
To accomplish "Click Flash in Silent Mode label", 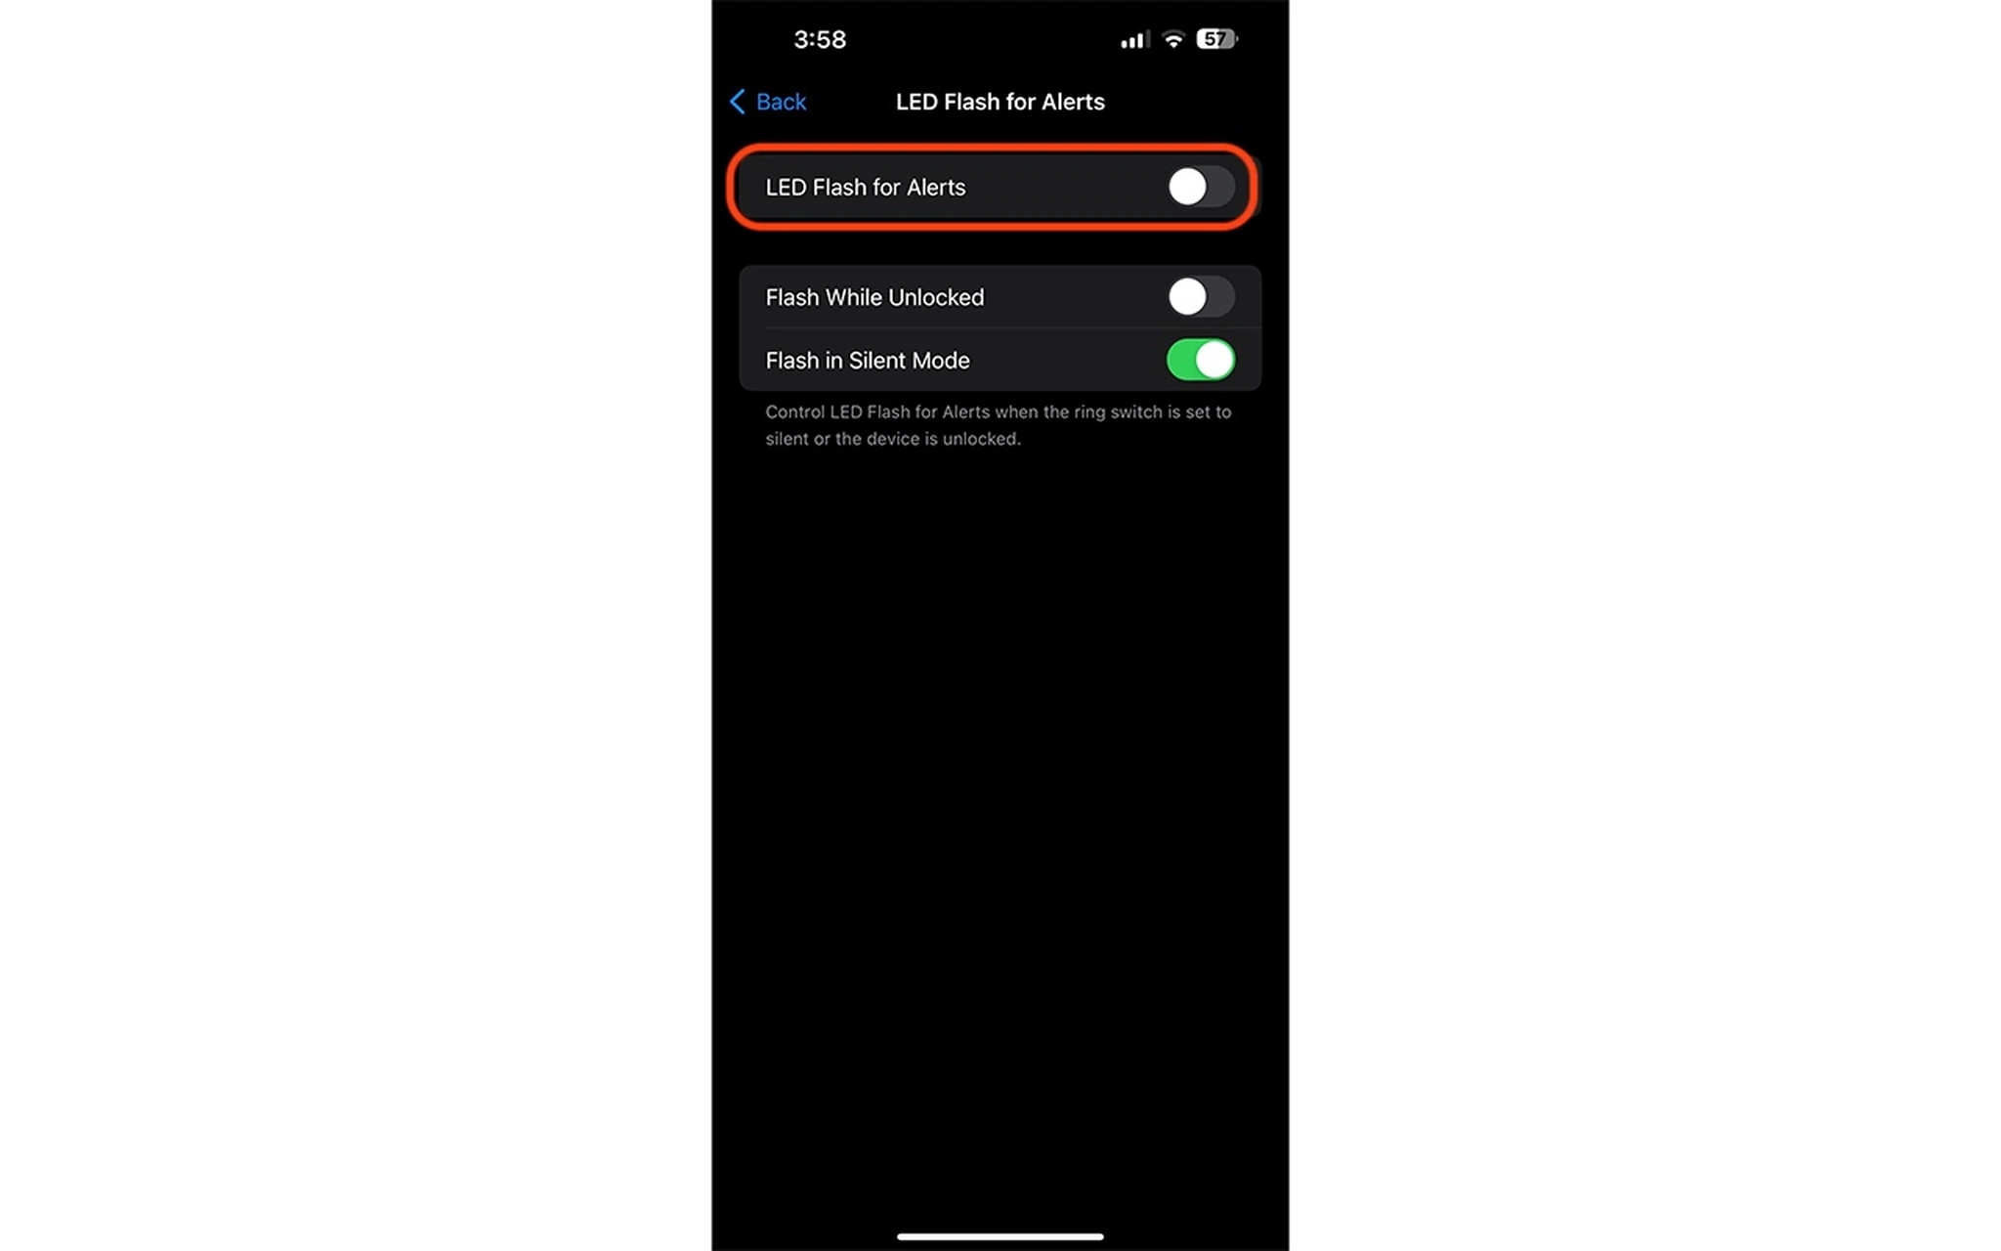I will click(868, 359).
